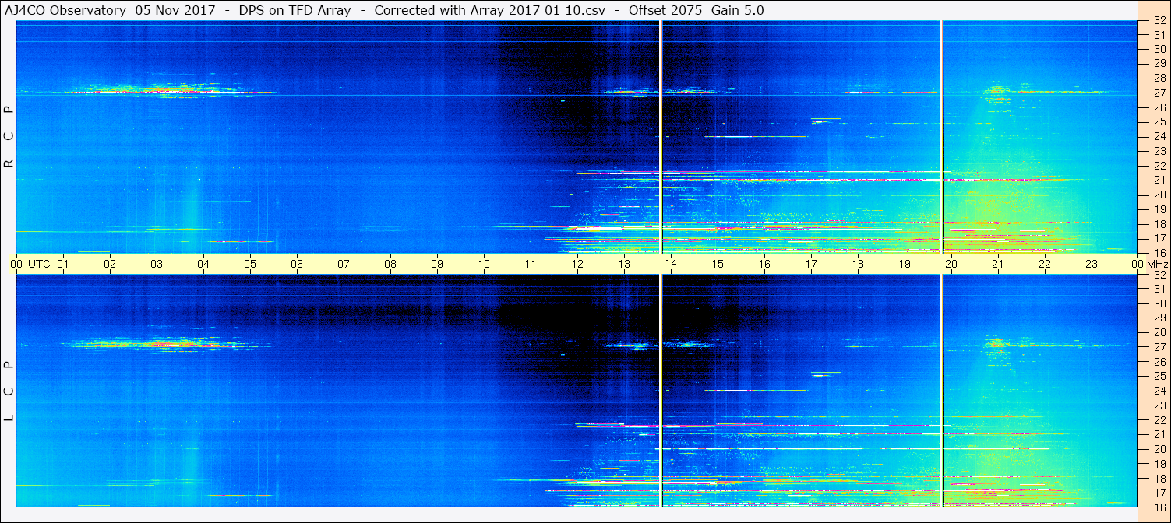1171x523 pixels.
Task: Click 29 MHz label on LCP frequency scale
Action: 1159,318
